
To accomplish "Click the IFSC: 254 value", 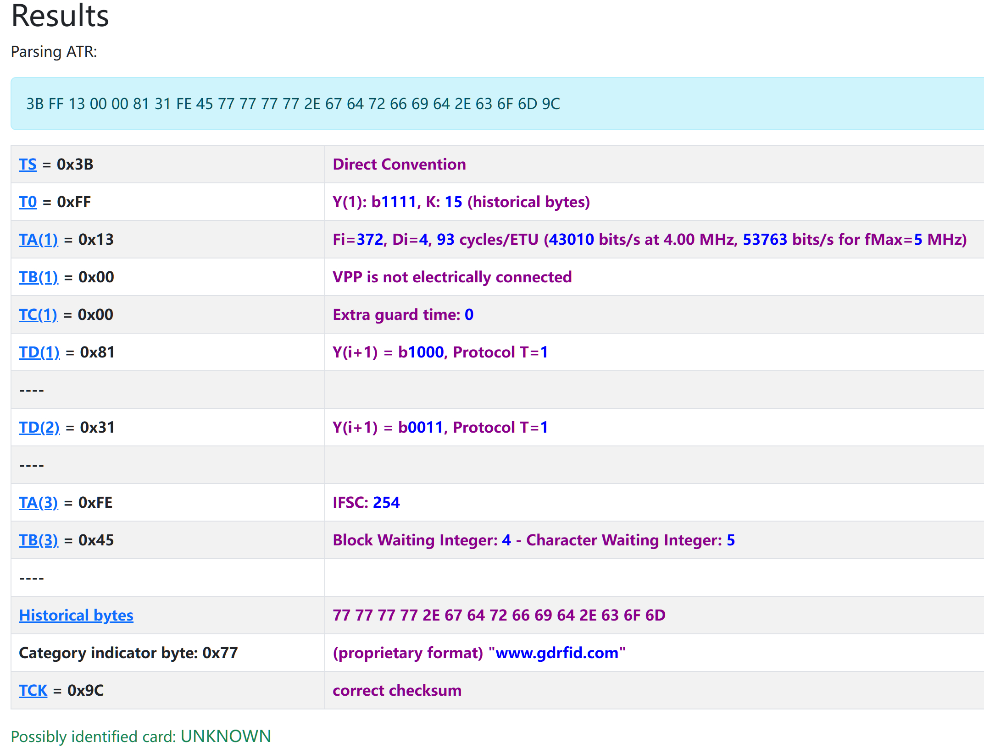I will (366, 503).
